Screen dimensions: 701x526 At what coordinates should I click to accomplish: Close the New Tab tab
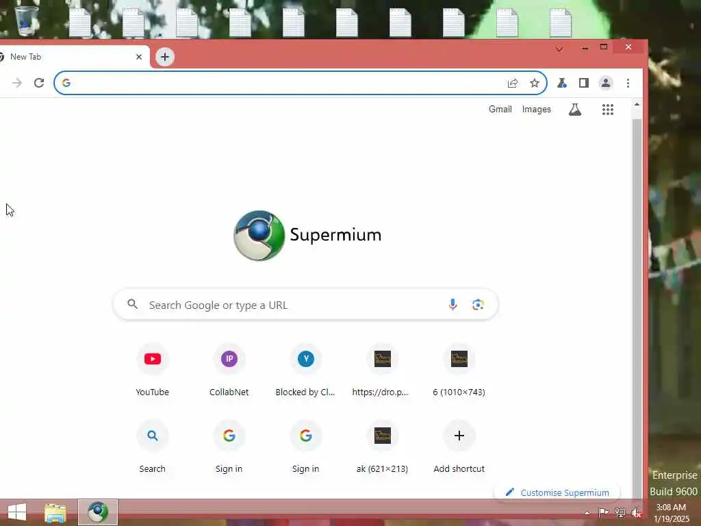tap(138, 57)
